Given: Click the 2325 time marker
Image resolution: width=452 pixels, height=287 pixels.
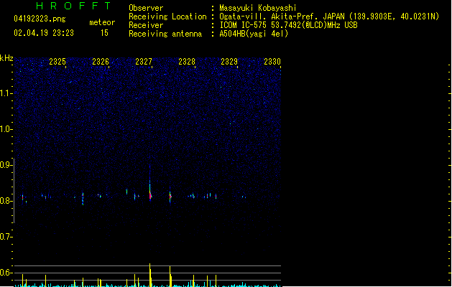Looking at the screenshot, I should 57,62.
